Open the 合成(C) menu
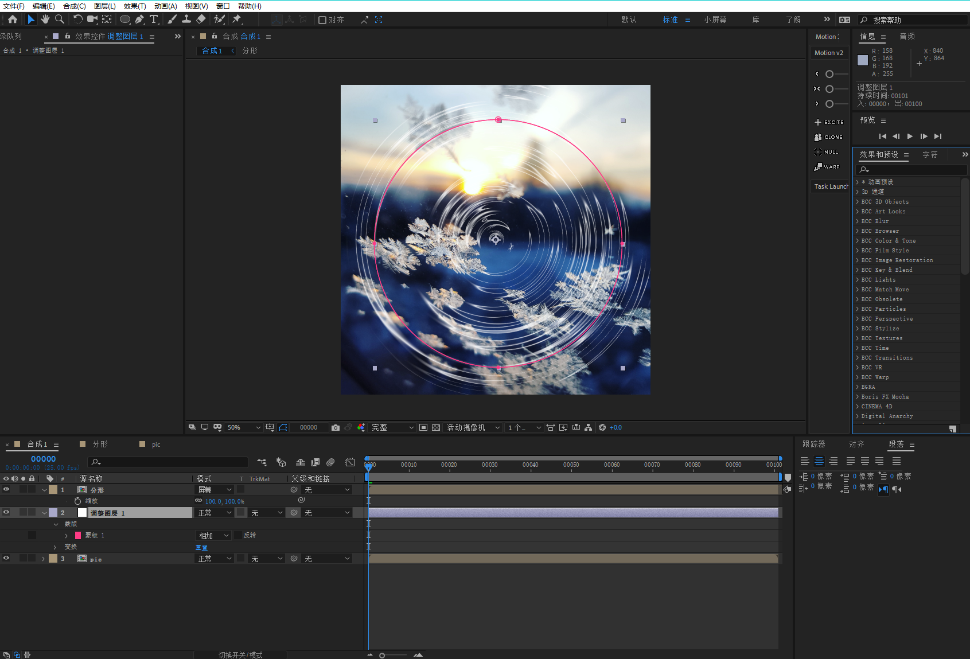The width and height of the screenshot is (970, 659). click(75, 6)
